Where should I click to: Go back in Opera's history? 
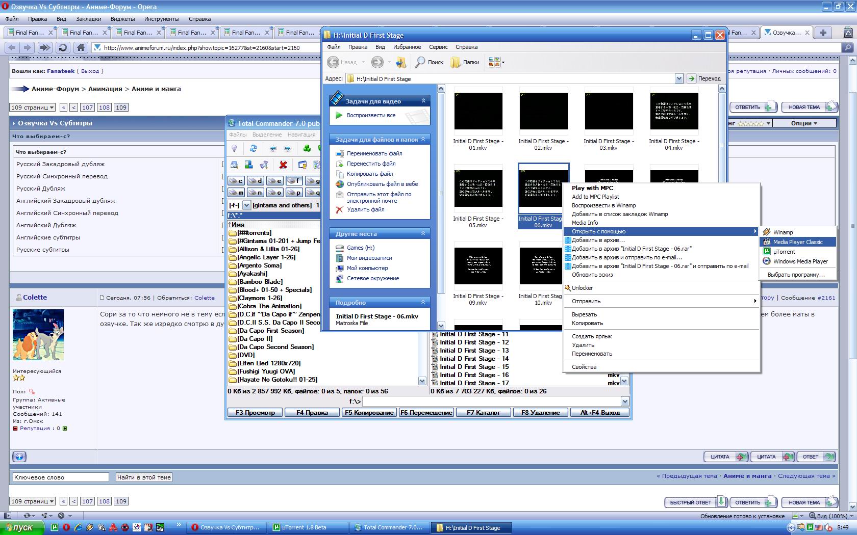[12, 47]
